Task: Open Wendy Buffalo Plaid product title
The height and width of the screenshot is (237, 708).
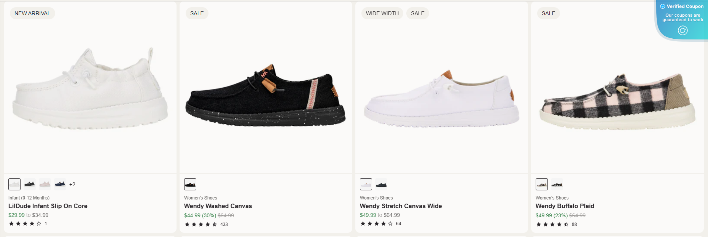Action: [x=565, y=206]
